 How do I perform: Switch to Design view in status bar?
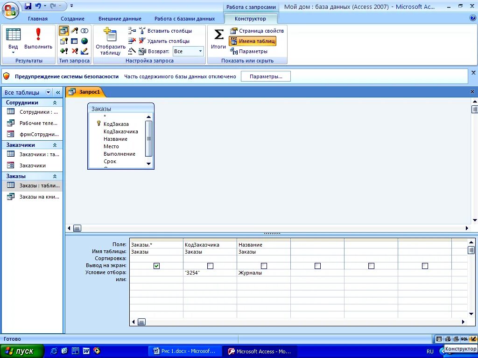click(x=473, y=339)
